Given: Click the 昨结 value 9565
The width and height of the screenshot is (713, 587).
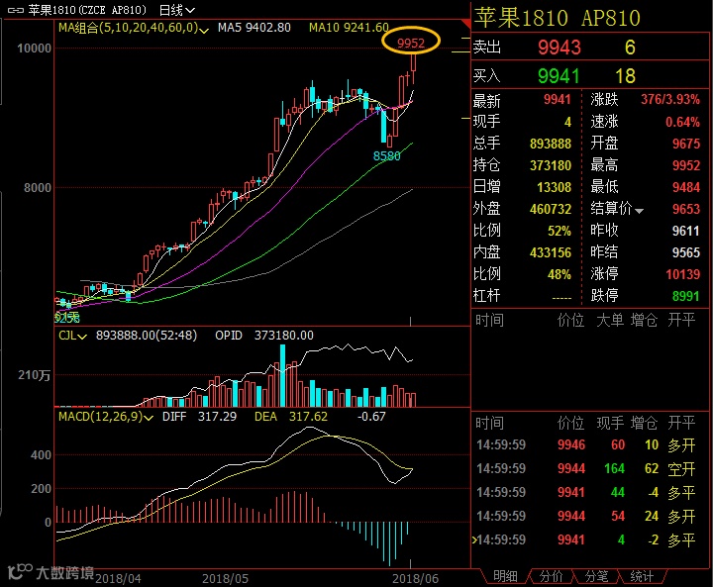Looking at the screenshot, I should (685, 252).
